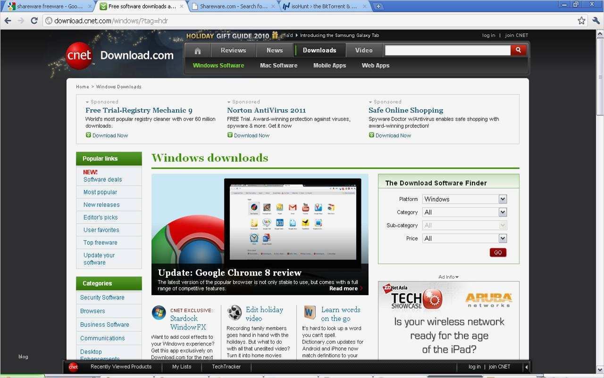This screenshot has height=378, width=604.
Task: Click 'join CNET' at the top right of the page
Action: point(517,35)
